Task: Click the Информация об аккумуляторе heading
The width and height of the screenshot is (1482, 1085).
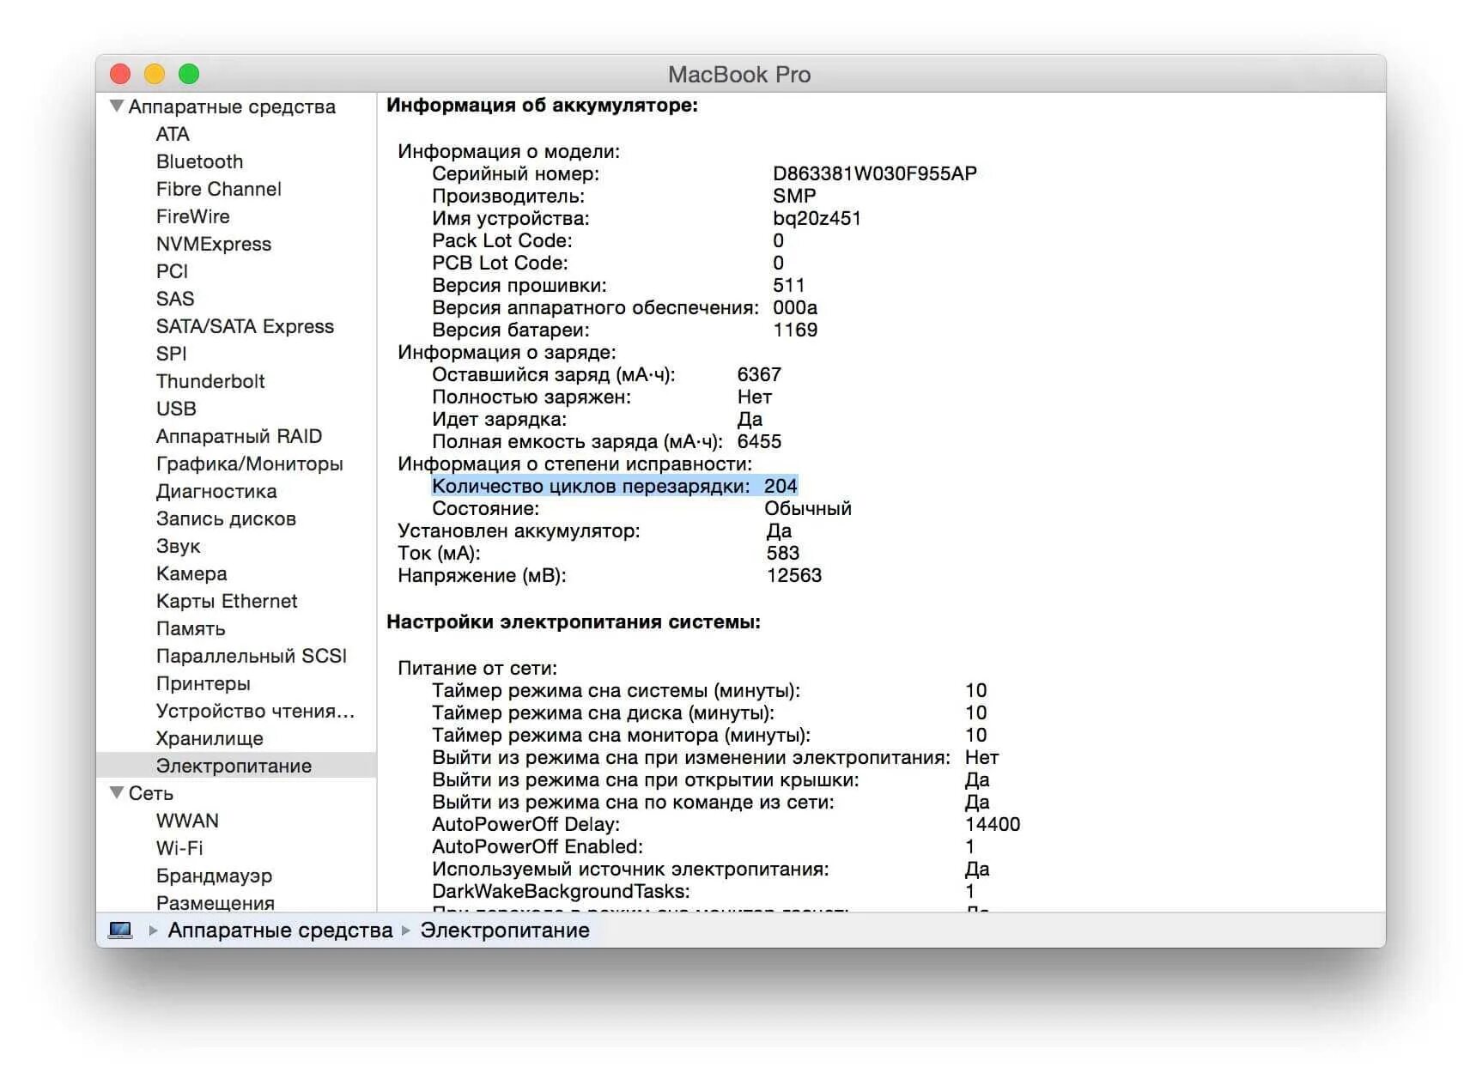Action: pyautogui.click(x=543, y=106)
